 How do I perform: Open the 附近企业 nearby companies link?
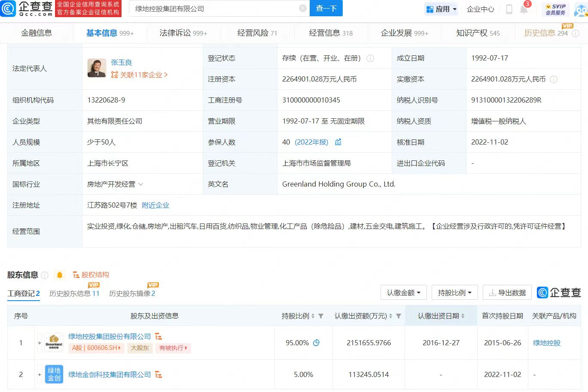[155, 205]
